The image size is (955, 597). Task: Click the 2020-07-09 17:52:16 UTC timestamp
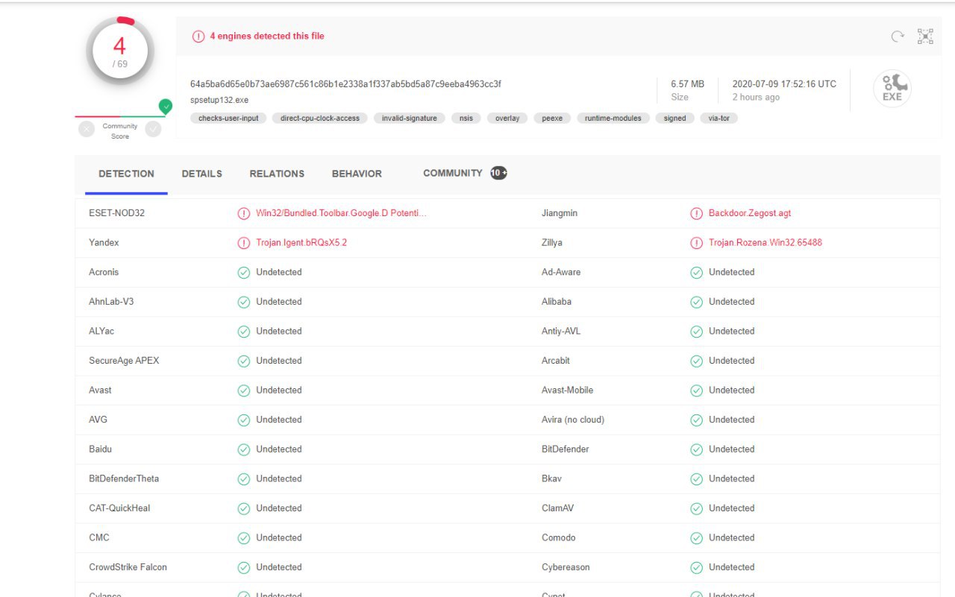pyautogui.click(x=784, y=84)
